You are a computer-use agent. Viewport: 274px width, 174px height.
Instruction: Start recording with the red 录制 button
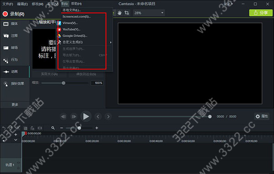13,14
